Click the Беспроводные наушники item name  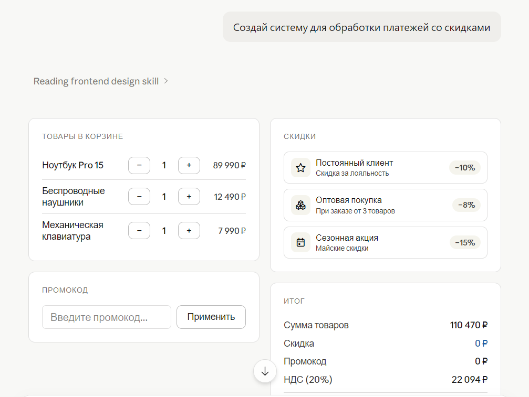[x=74, y=197]
